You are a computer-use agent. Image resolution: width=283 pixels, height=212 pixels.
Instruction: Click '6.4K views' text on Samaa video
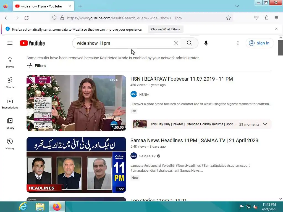point(138,147)
